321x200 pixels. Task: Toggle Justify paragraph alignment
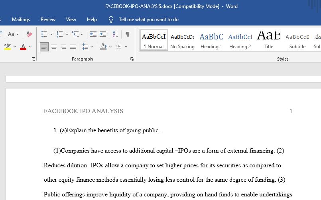pyautogui.click(x=73, y=47)
